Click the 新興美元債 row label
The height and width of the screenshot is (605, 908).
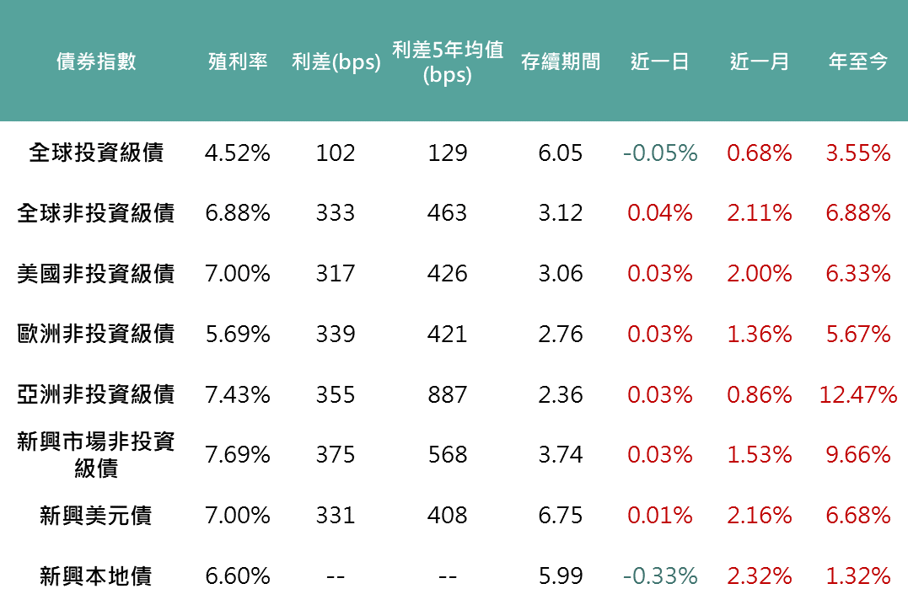coord(96,515)
